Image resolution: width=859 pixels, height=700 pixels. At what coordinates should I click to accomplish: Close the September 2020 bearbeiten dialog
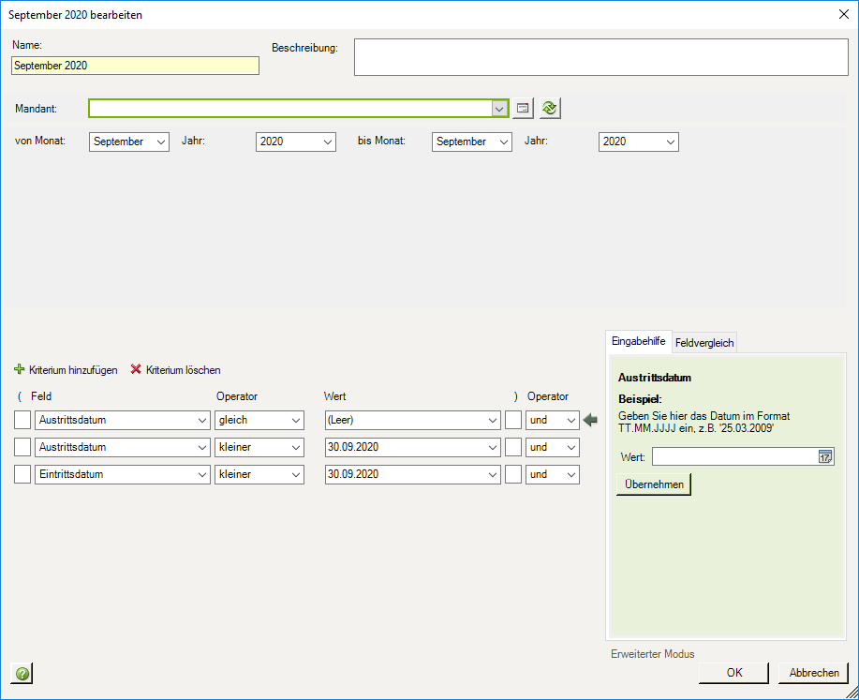844,14
